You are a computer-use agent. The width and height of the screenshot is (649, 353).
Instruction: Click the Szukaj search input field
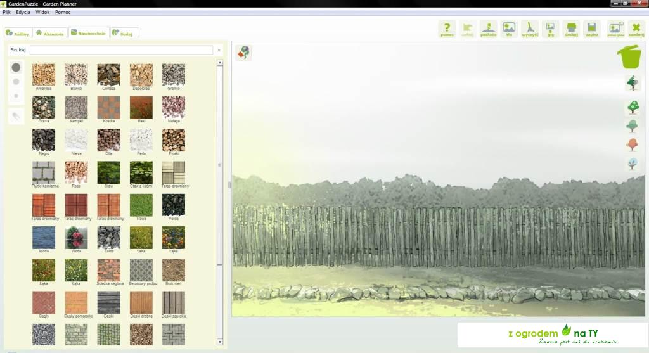(x=121, y=49)
